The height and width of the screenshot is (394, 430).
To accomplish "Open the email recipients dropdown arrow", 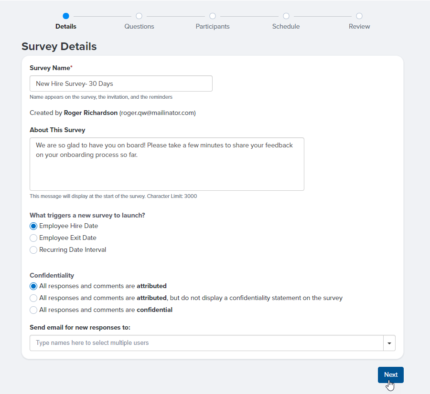I will 389,342.
